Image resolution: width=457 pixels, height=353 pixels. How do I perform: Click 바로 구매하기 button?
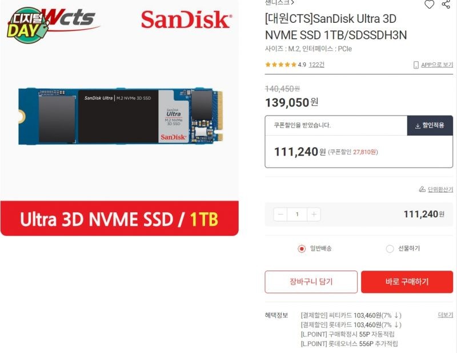[407, 281]
